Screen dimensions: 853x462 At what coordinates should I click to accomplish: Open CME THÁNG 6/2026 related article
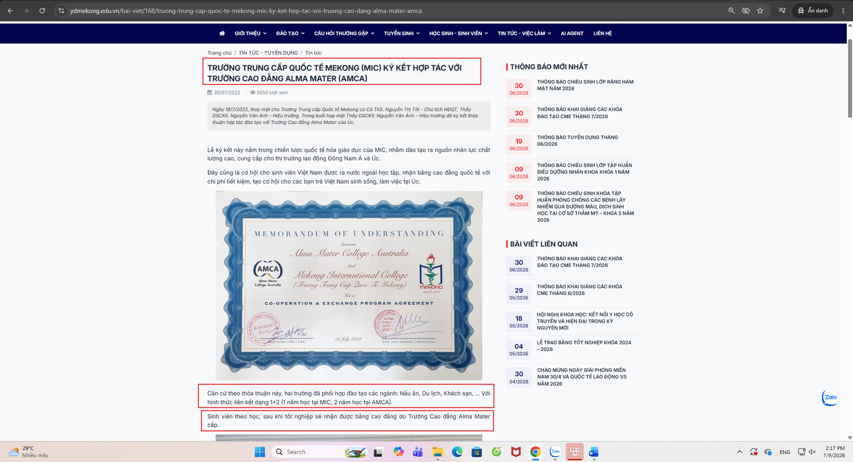[579, 290]
